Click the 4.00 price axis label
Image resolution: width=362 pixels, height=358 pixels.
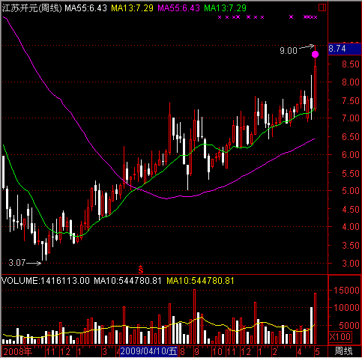point(351,227)
